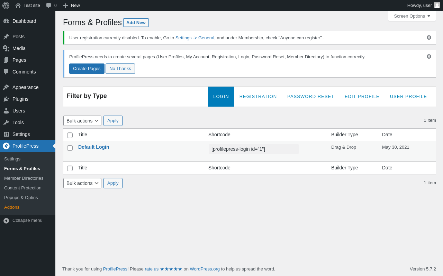Click the No Thanks button

pos(120,69)
